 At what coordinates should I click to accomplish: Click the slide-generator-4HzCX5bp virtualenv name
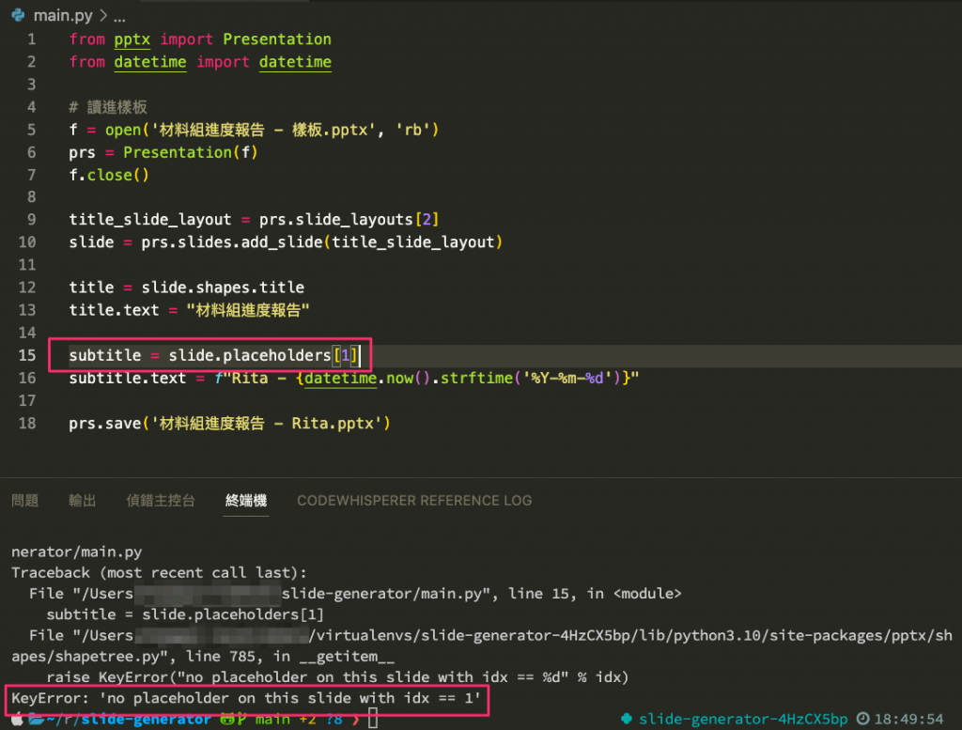743,719
